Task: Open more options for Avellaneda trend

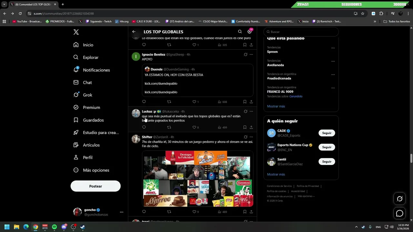Action: 333,61
